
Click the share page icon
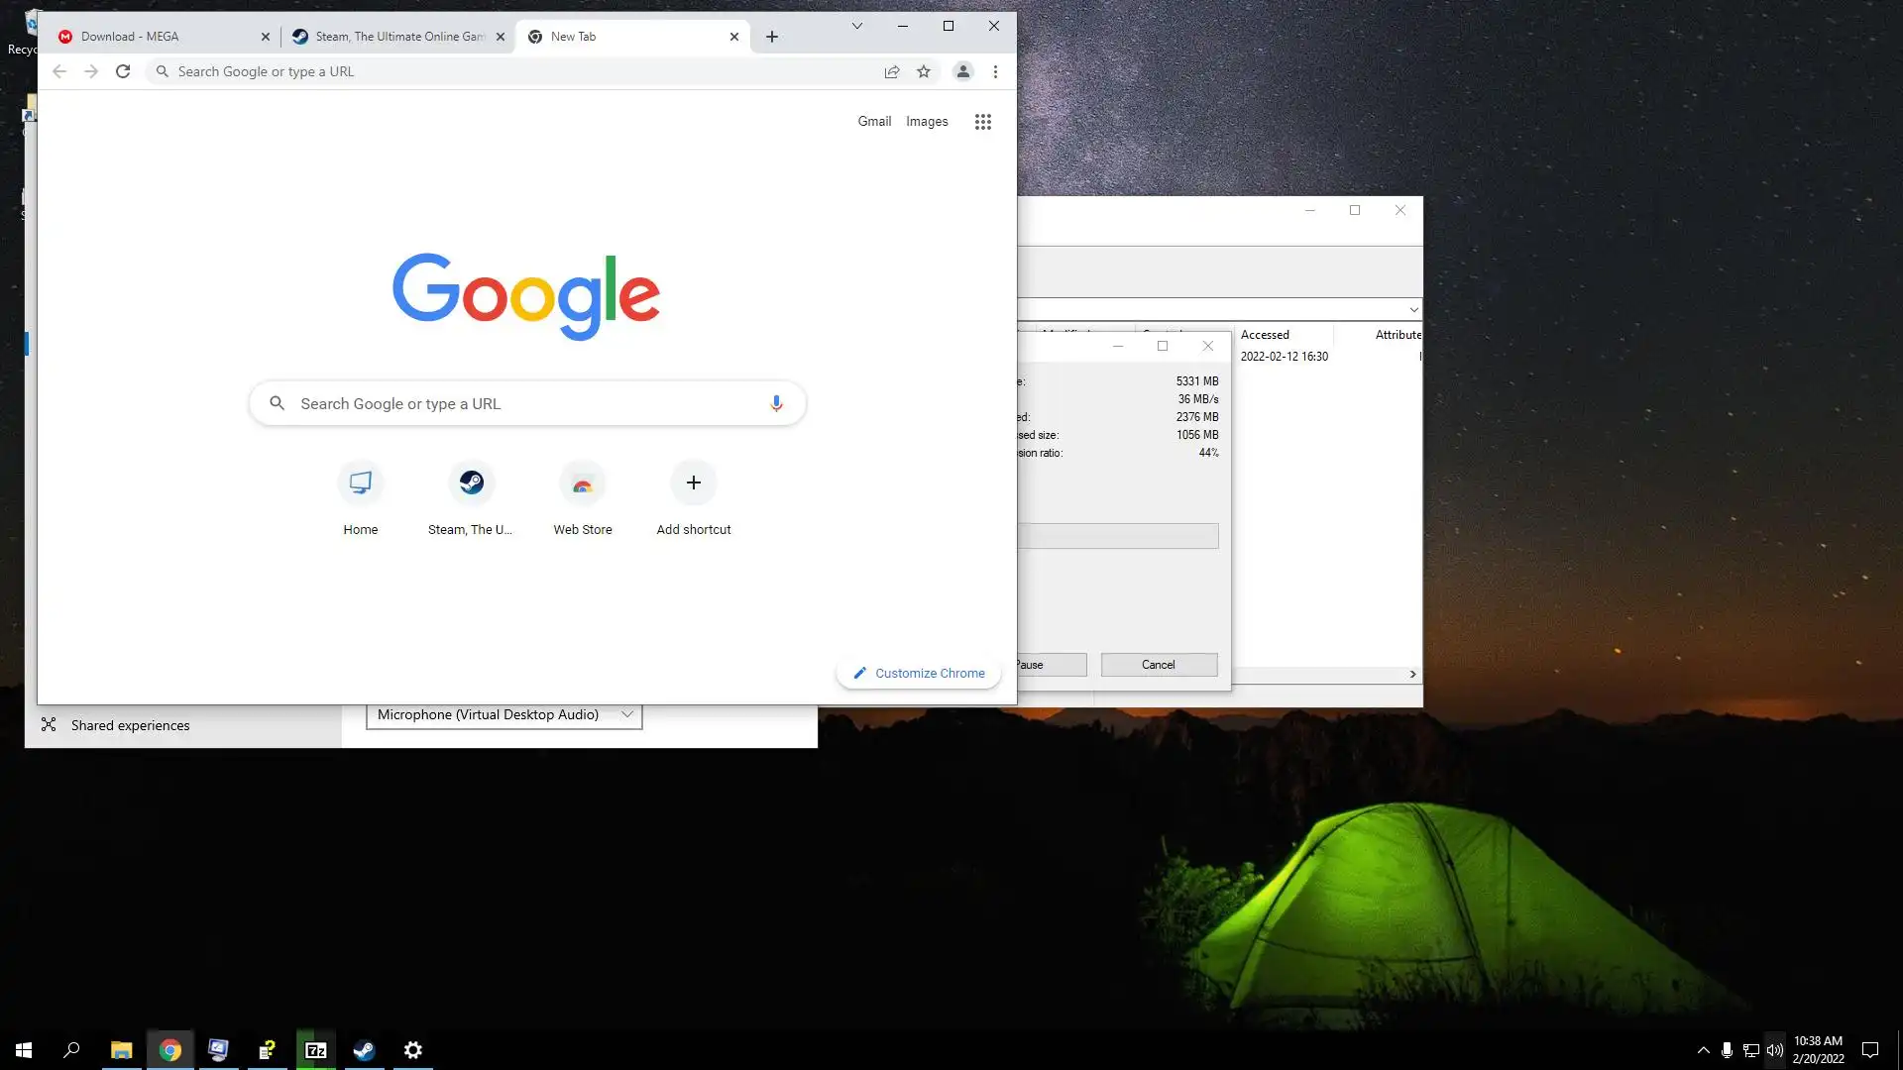pos(891,71)
